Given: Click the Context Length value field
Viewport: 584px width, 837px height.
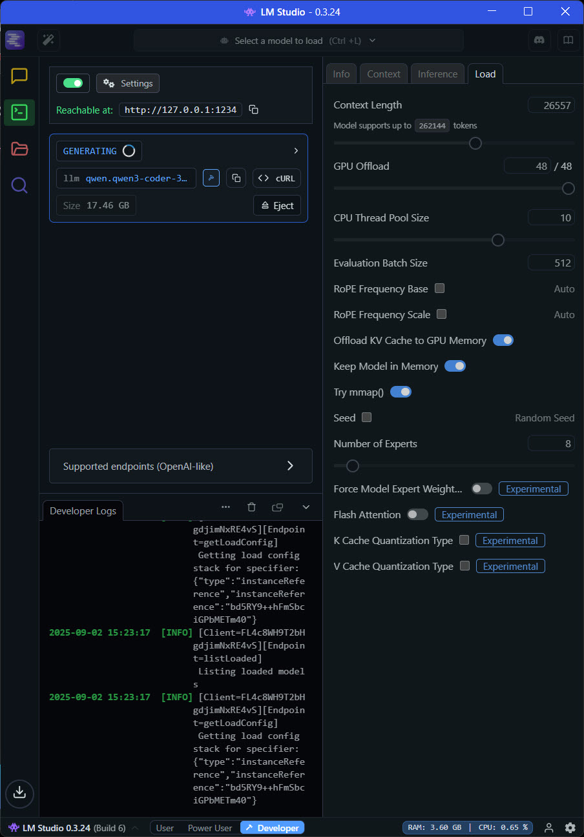Looking at the screenshot, I should coord(551,105).
